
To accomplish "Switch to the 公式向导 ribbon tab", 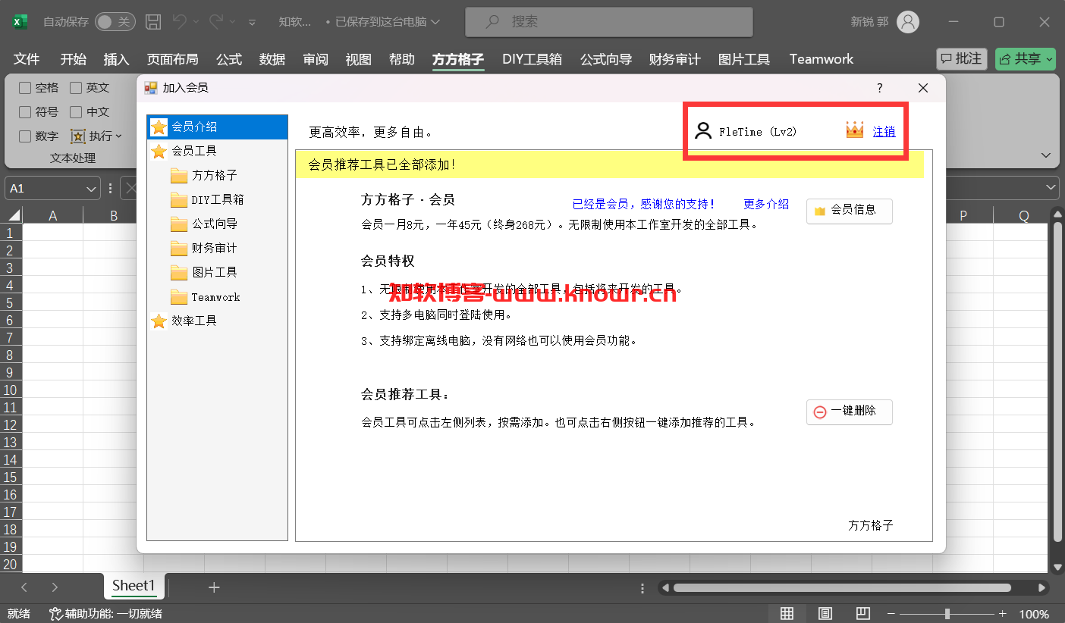I will click(606, 59).
